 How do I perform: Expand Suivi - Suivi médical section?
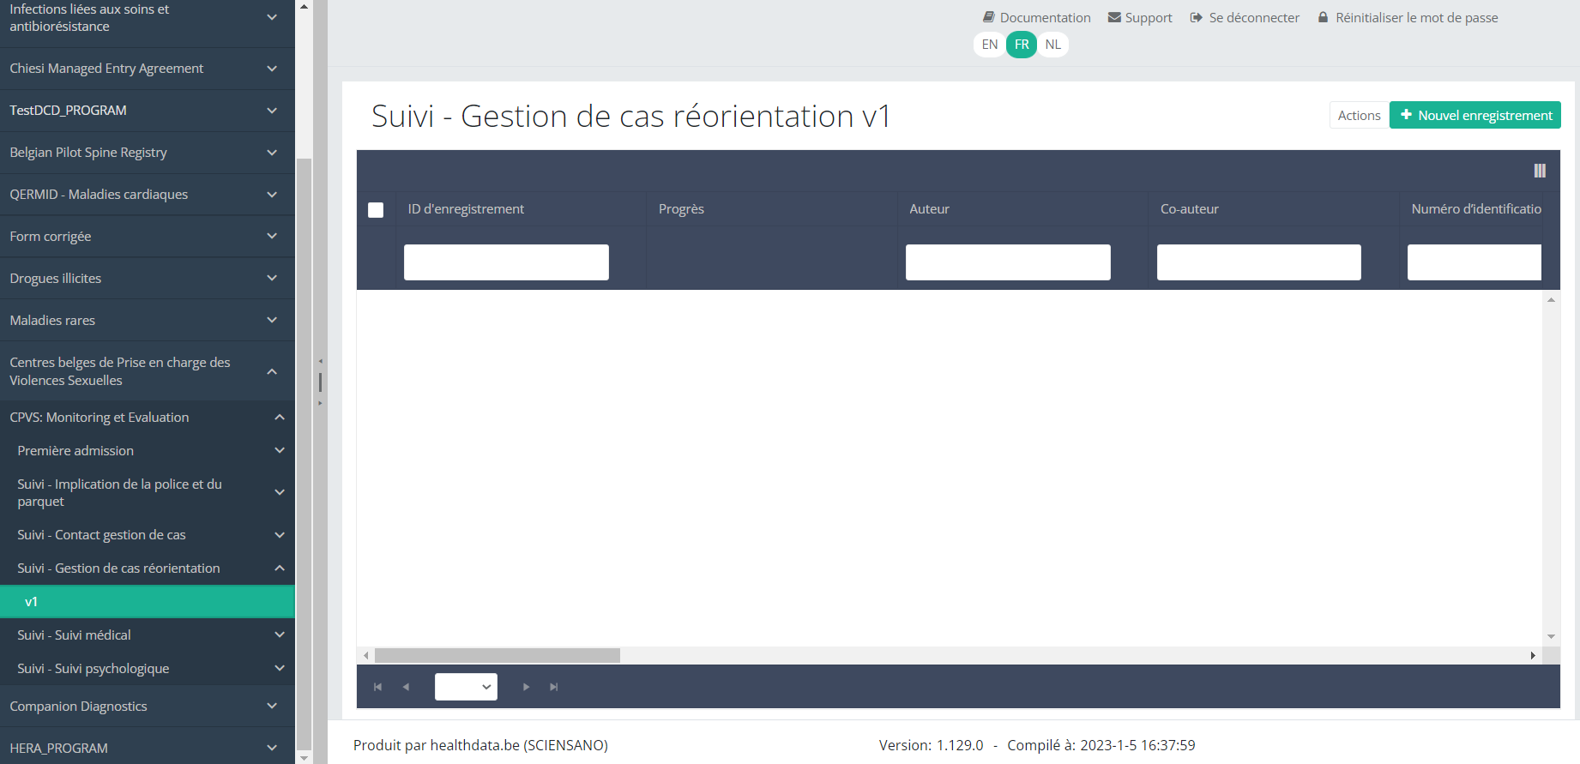(x=147, y=635)
